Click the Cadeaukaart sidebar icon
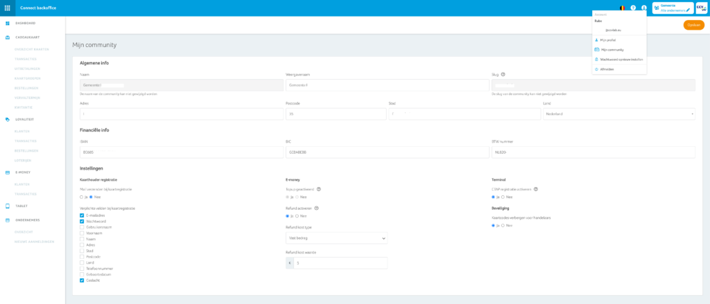This screenshot has width=710, height=304. click(7, 37)
